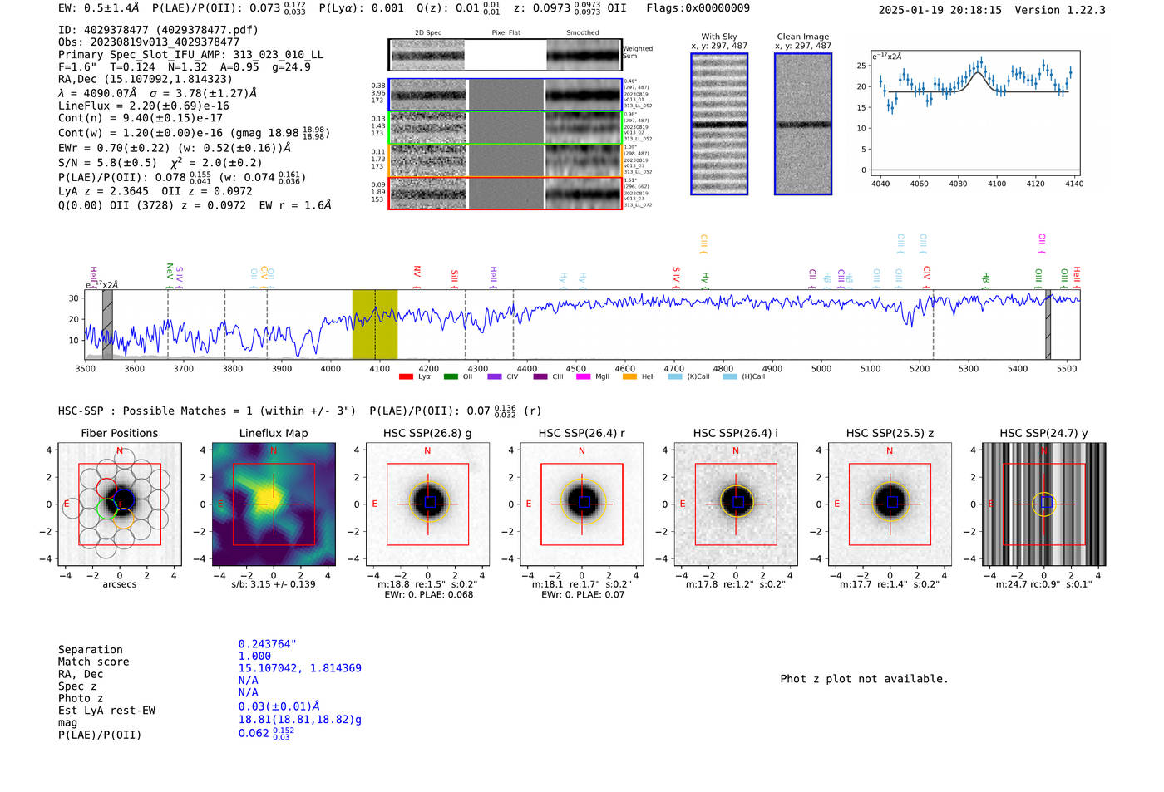Open the HSC SSP(26.4) r image
The image size is (1164, 792).
(581, 504)
